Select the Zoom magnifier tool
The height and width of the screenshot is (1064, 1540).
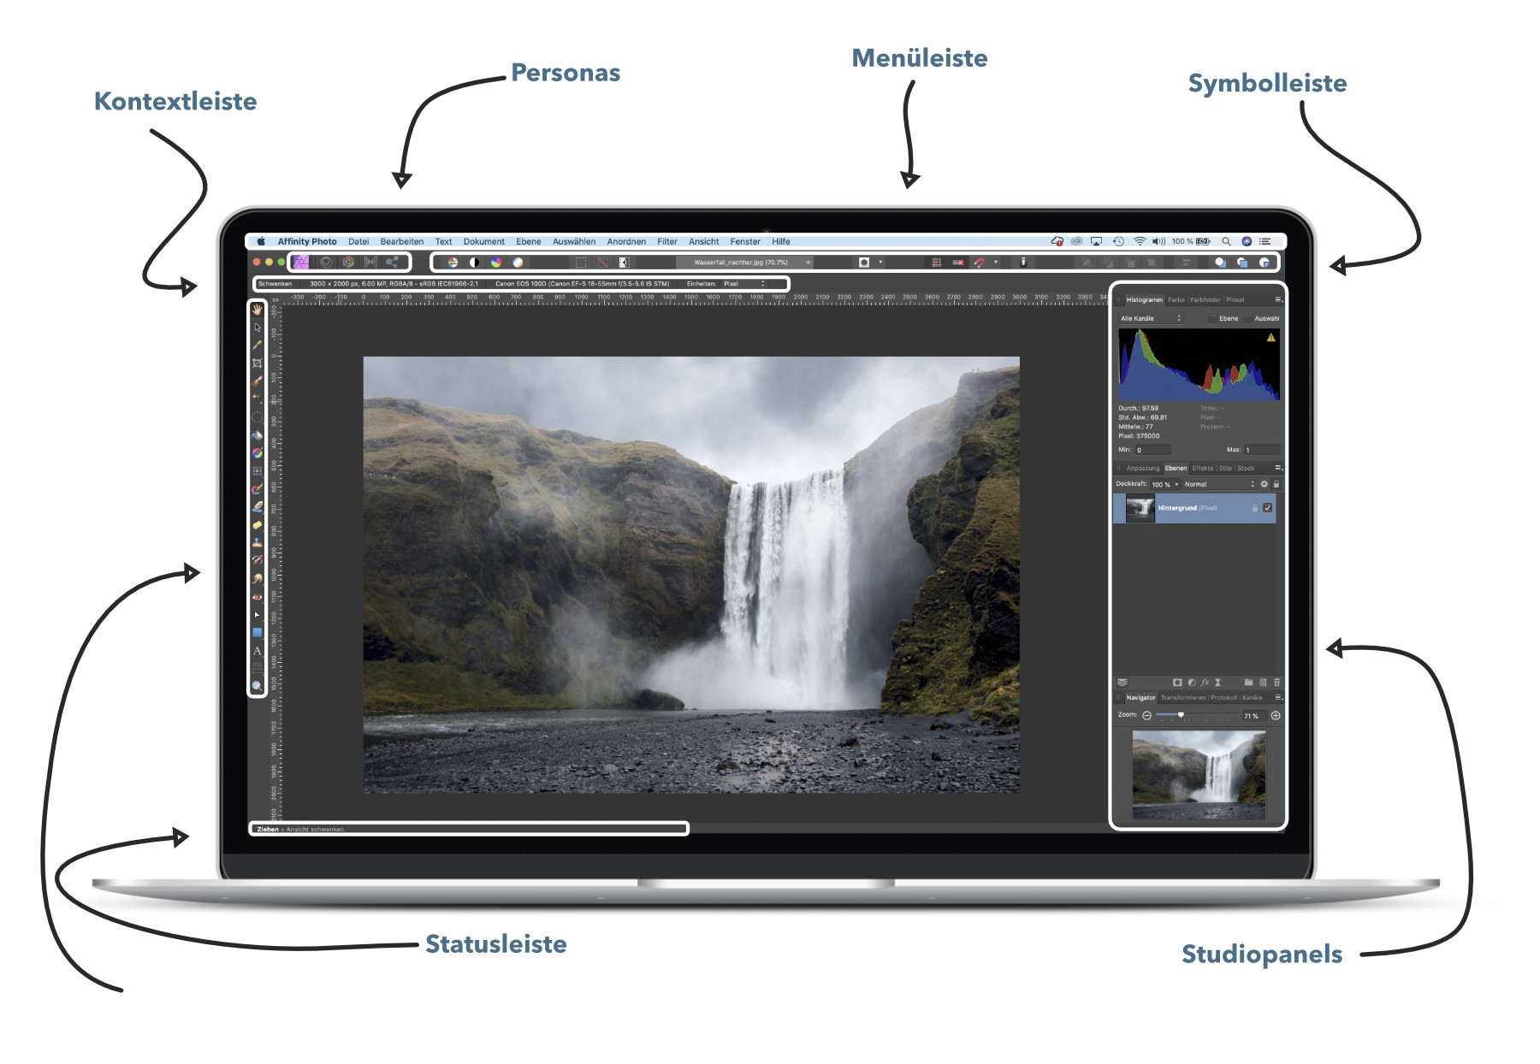(x=257, y=686)
